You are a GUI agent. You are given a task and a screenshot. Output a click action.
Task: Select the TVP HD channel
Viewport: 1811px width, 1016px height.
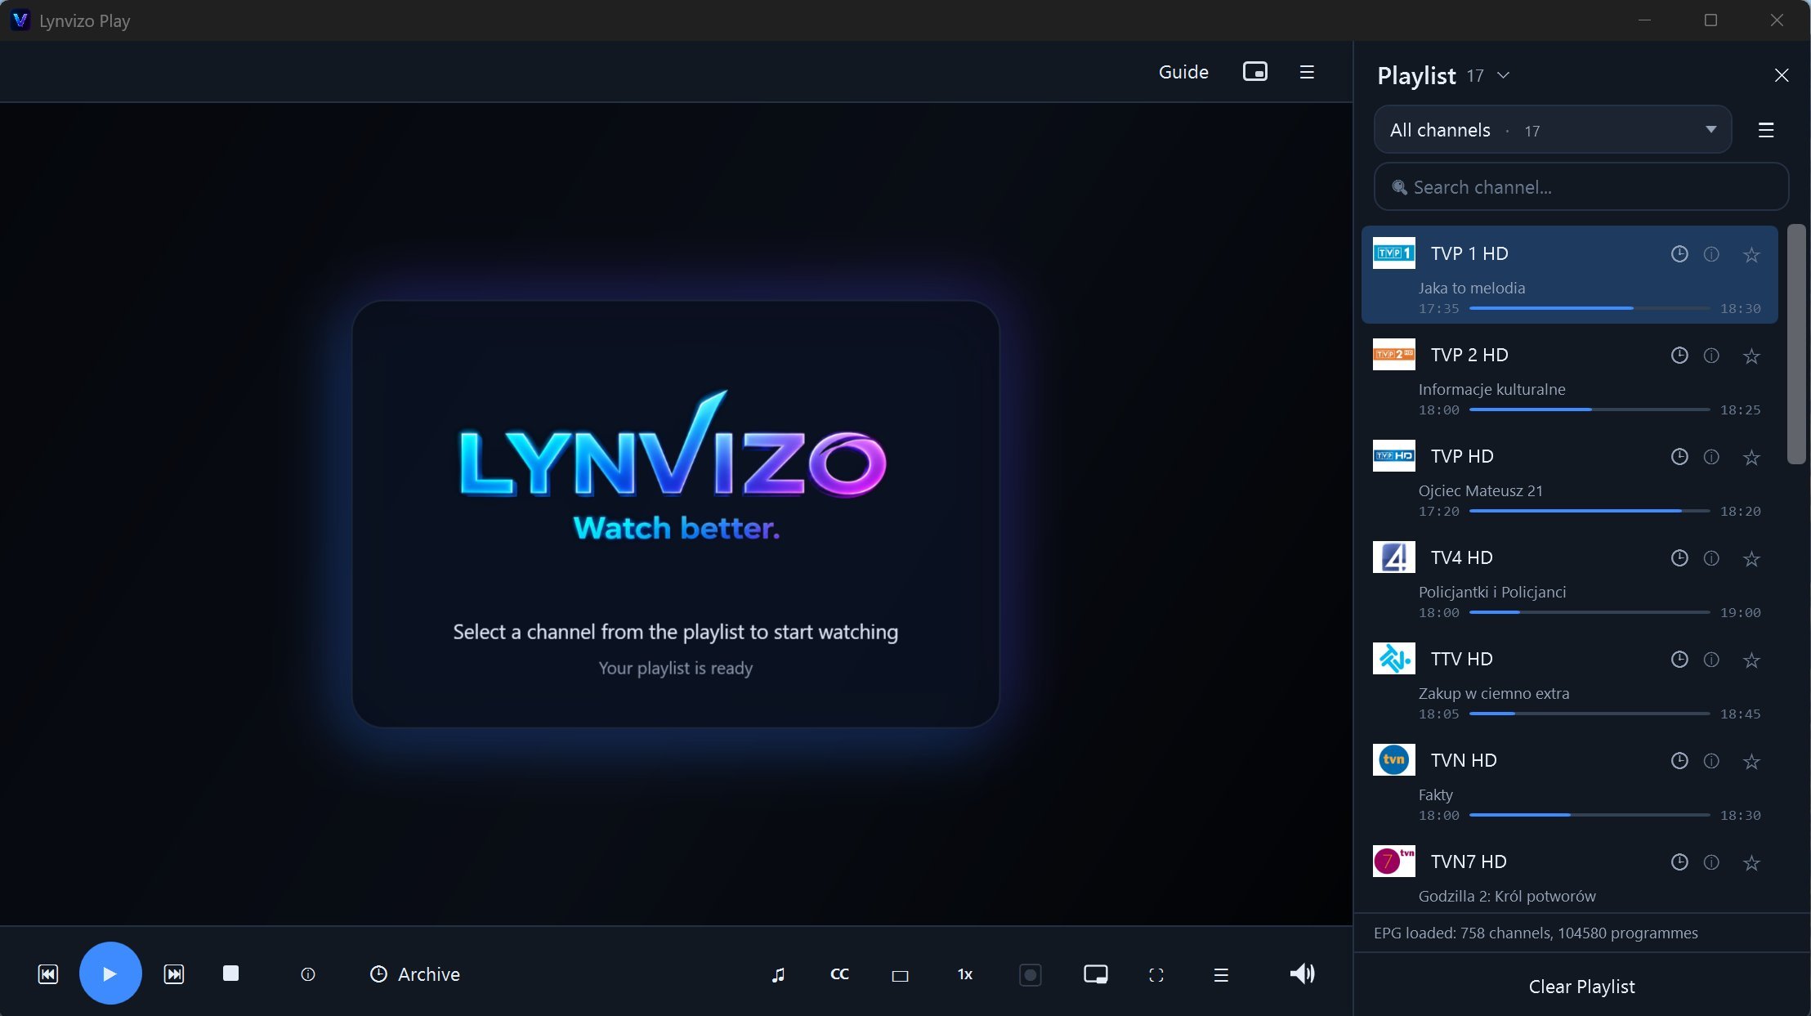pos(1569,477)
